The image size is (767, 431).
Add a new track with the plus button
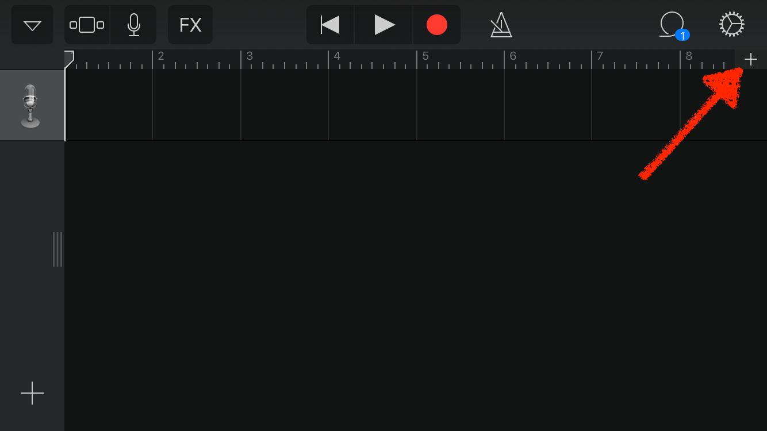tap(32, 393)
